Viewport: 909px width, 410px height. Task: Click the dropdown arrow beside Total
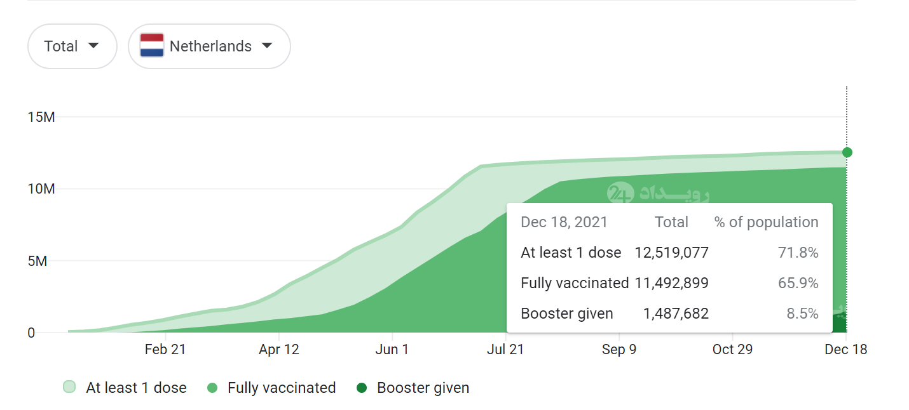click(93, 46)
